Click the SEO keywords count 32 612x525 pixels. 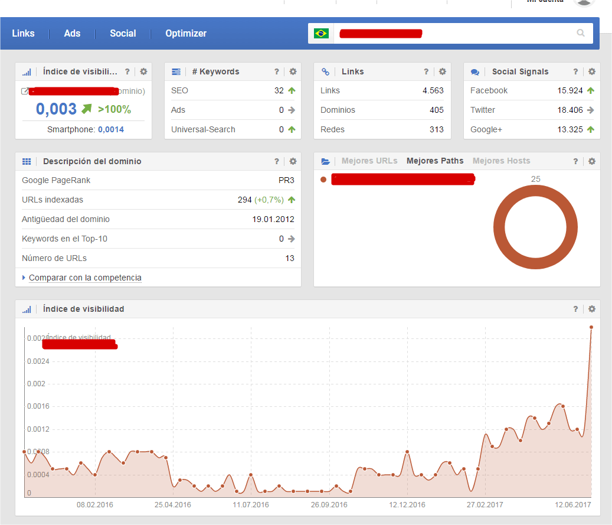(279, 90)
